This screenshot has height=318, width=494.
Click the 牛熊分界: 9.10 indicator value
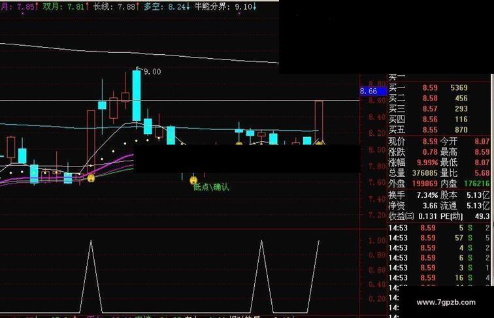click(x=225, y=7)
